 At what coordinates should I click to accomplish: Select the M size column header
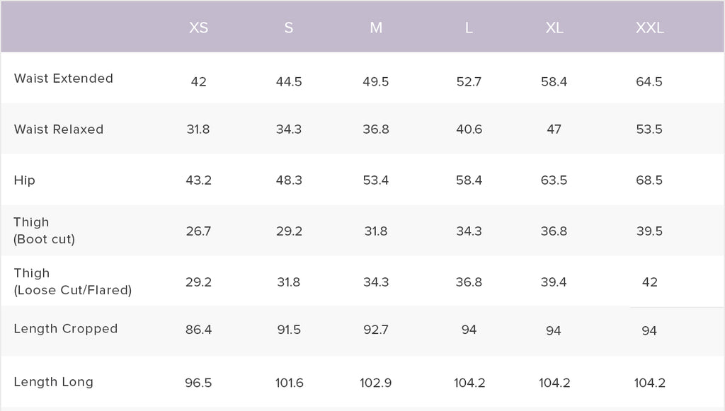[376, 28]
